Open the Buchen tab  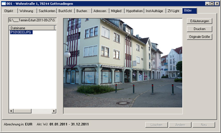click(83, 11)
